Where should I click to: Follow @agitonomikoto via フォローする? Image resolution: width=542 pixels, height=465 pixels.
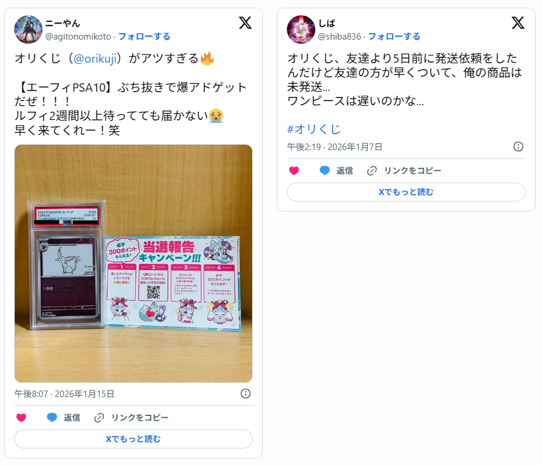tap(144, 36)
